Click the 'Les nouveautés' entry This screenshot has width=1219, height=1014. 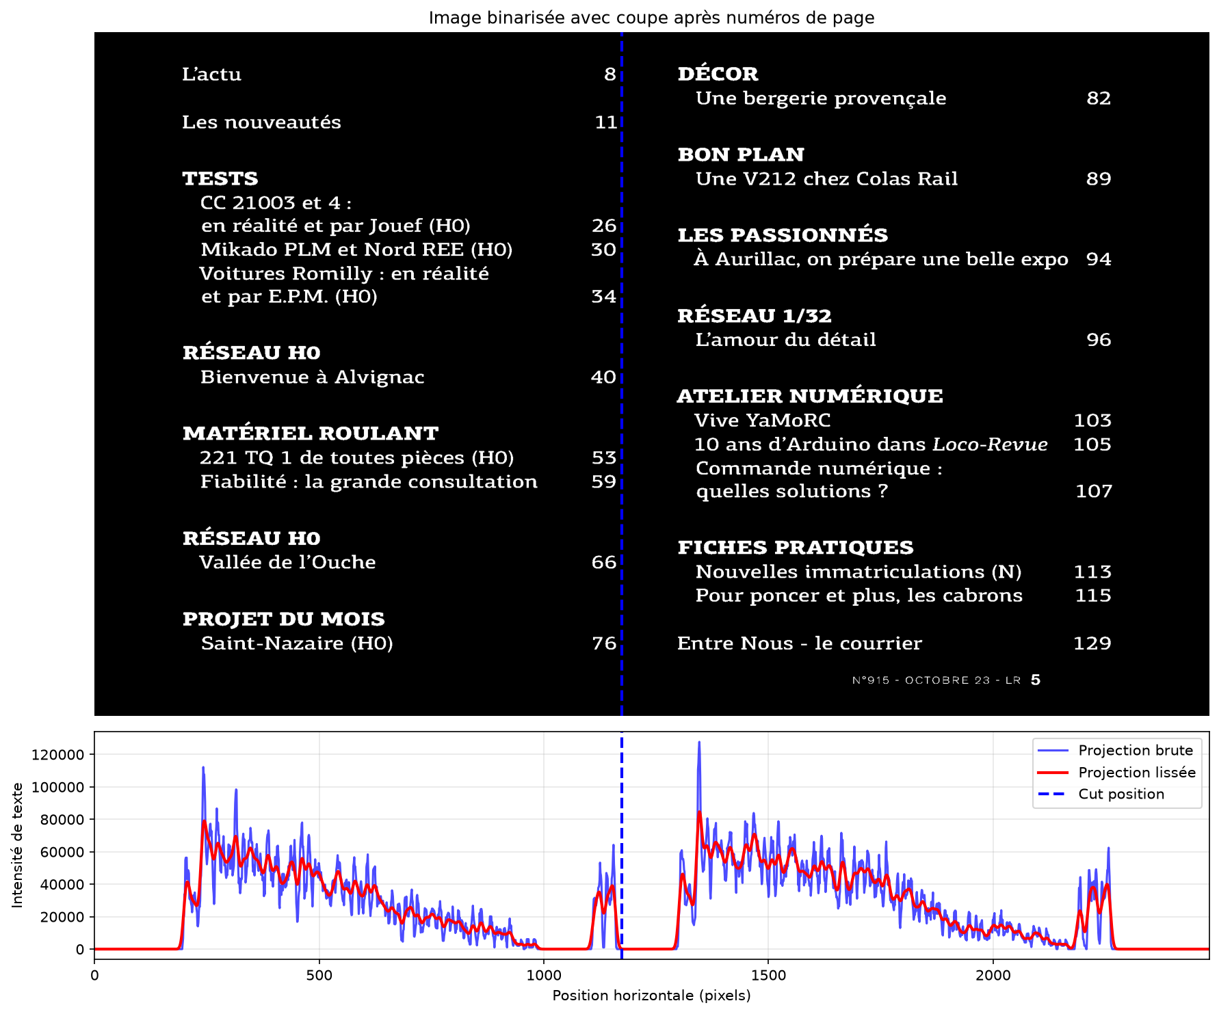click(261, 122)
